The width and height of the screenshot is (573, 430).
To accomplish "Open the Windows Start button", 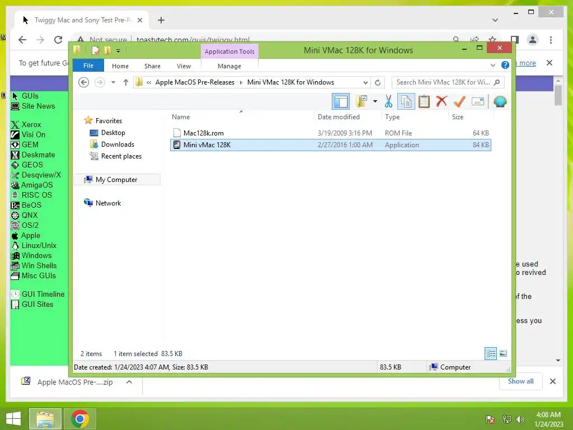I will pyautogui.click(x=13, y=419).
